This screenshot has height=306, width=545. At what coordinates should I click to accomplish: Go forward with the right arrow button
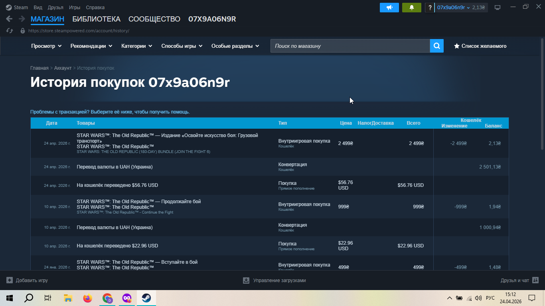[x=22, y=19]
